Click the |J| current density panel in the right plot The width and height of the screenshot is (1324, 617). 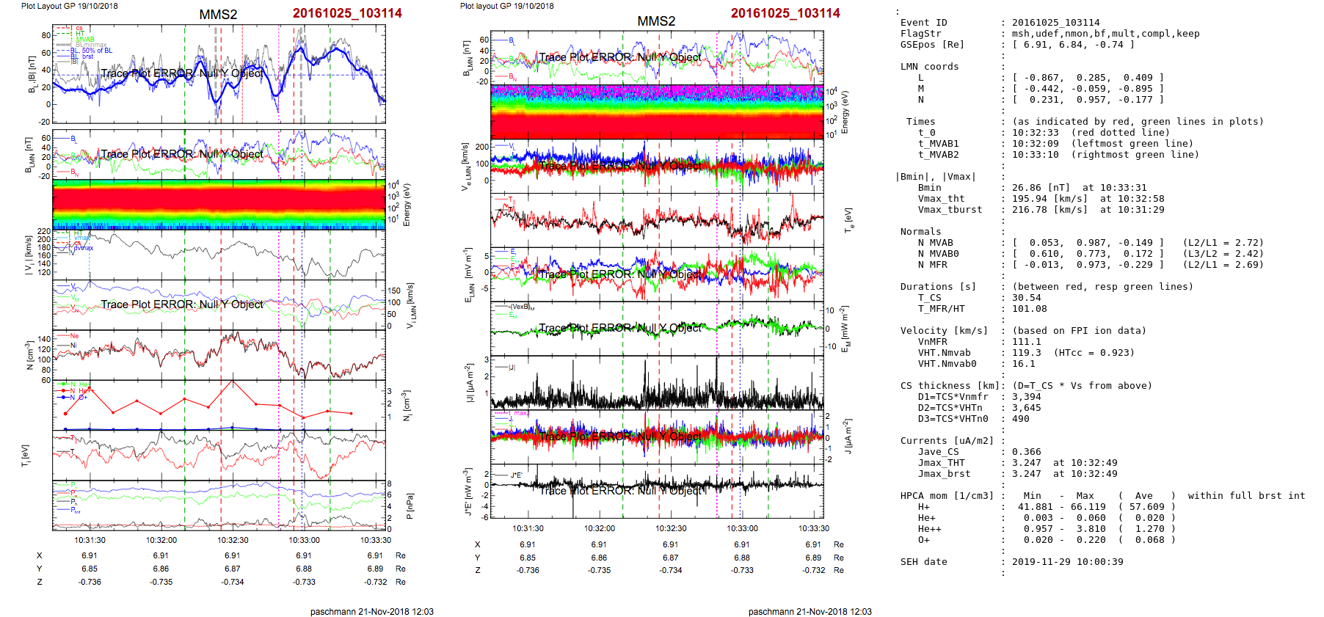click(657, 382)
